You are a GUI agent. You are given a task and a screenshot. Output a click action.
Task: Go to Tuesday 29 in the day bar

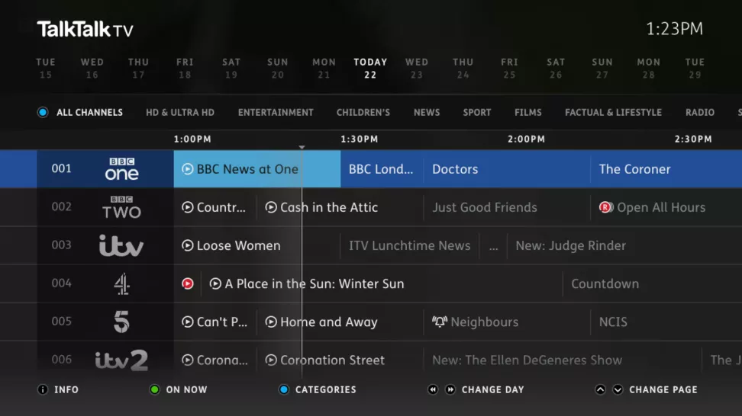(695, 69)
